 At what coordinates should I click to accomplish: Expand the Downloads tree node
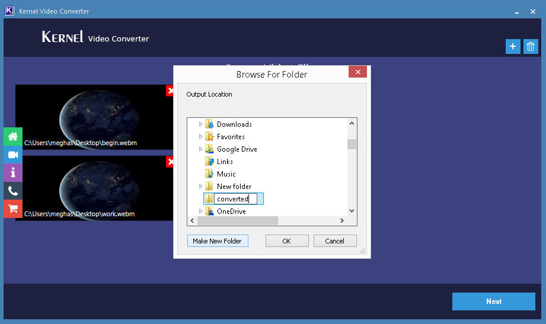tap(200, 124)
